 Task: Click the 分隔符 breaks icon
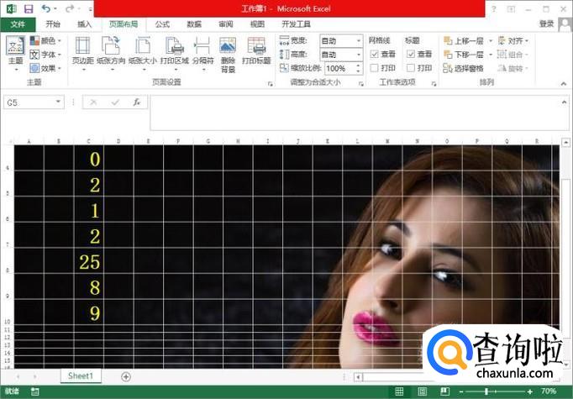coord(202,51)
